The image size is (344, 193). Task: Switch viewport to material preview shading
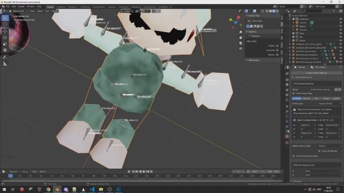click(274, 11)
